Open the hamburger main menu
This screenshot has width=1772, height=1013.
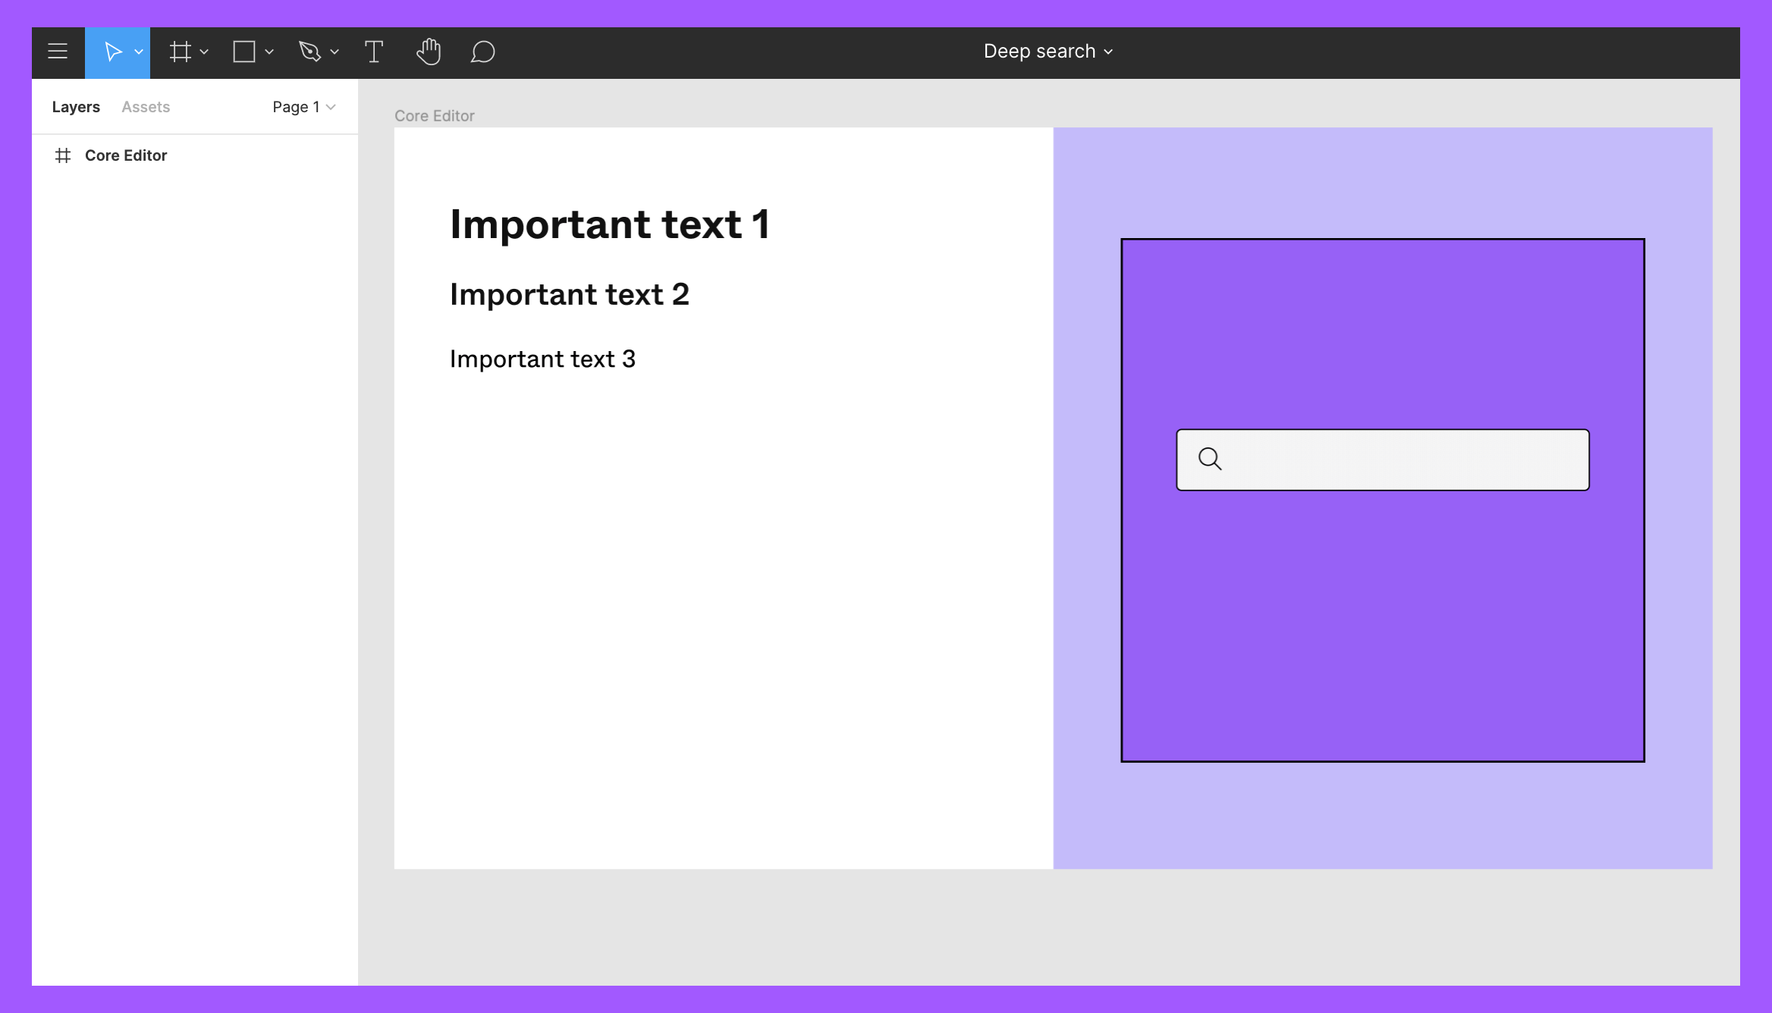pos(58,52)
